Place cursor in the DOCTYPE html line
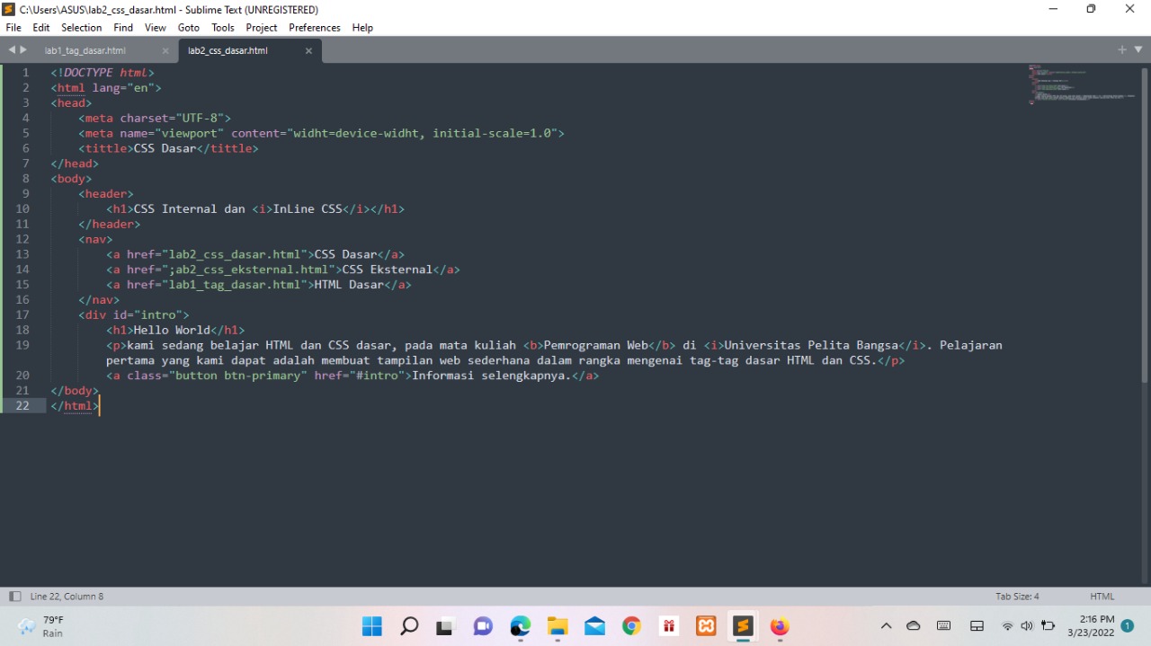The width and height of the screenshot is (1151, 646). point(103,73)
